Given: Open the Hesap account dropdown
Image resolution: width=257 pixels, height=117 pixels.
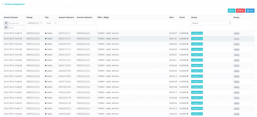Looking at the screenshot, I should pyautogui.click(x=34, y=23).
